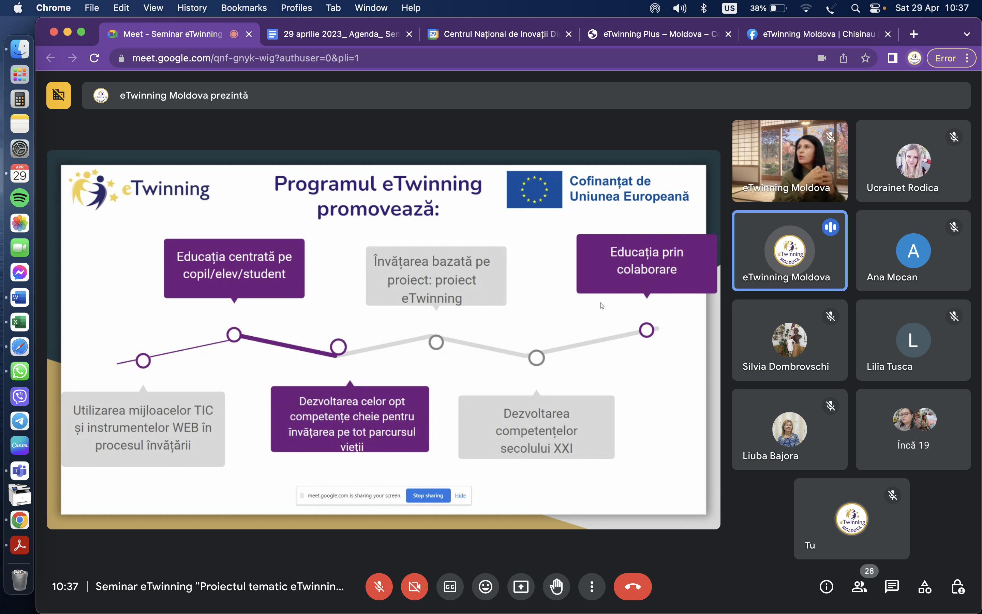
Task: Click the yellow stop presenting icon
Action: coord(58,96)
